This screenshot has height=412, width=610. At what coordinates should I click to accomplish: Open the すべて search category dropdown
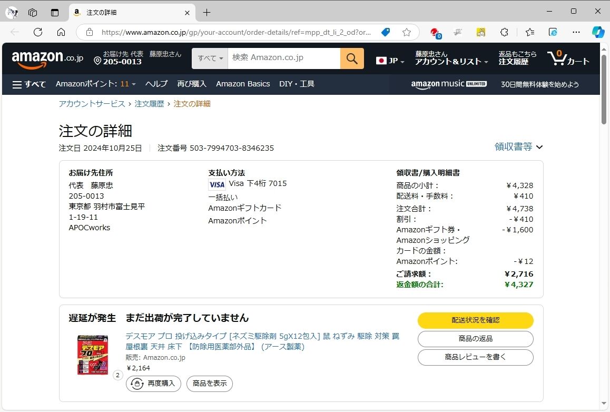click(210, 58)
